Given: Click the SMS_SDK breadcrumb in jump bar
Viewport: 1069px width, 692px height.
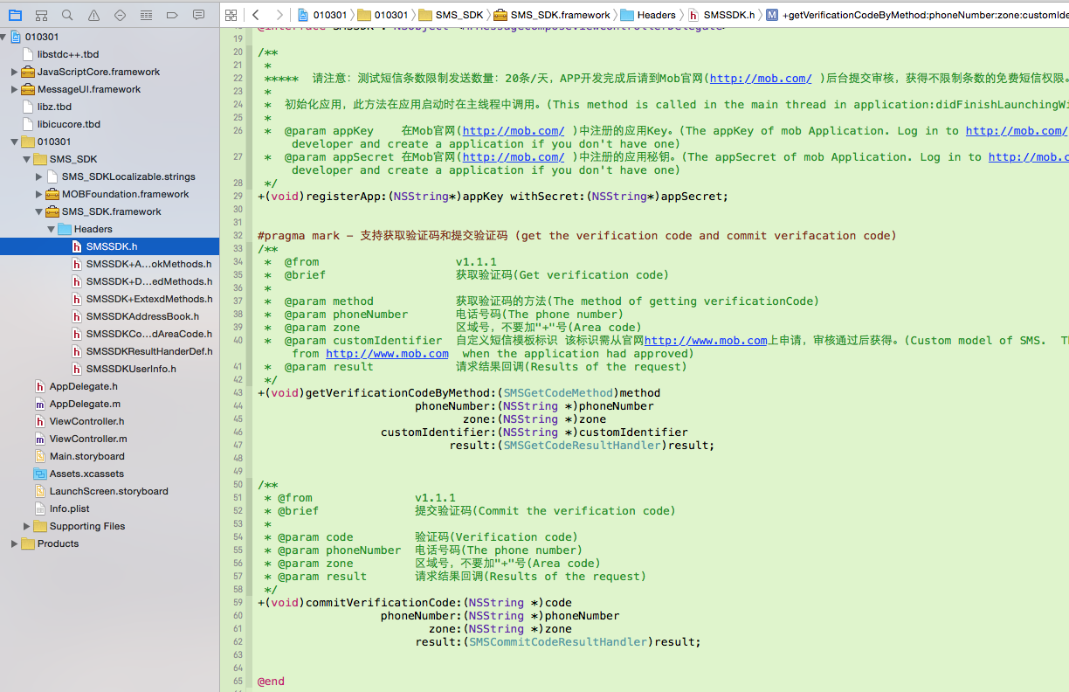Looking at the screenshot, I should tap(451, 15).
